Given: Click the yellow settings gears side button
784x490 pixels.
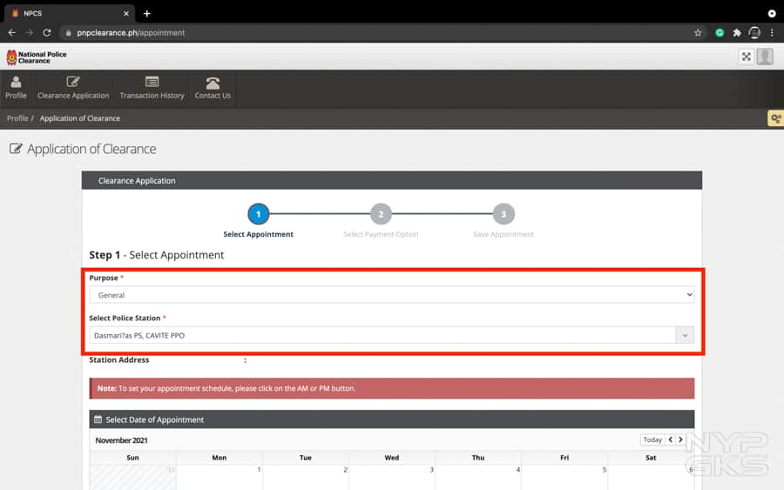Looking at the screenshot, I should point(774,118).
